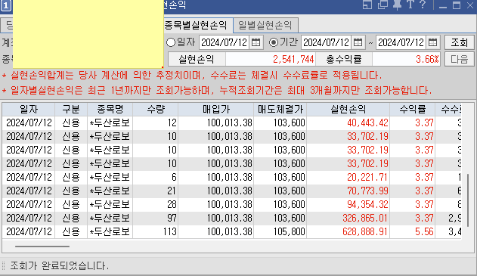The width and height of the screenshot is (477, 276).
Task: Click the pin window icon in title bar
Action: (397, 5)
